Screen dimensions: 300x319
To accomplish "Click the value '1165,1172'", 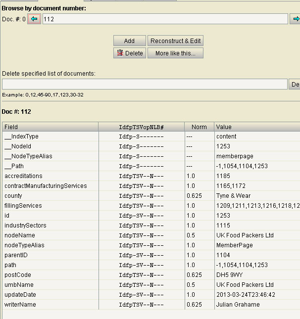I will [x=231, y=186].
